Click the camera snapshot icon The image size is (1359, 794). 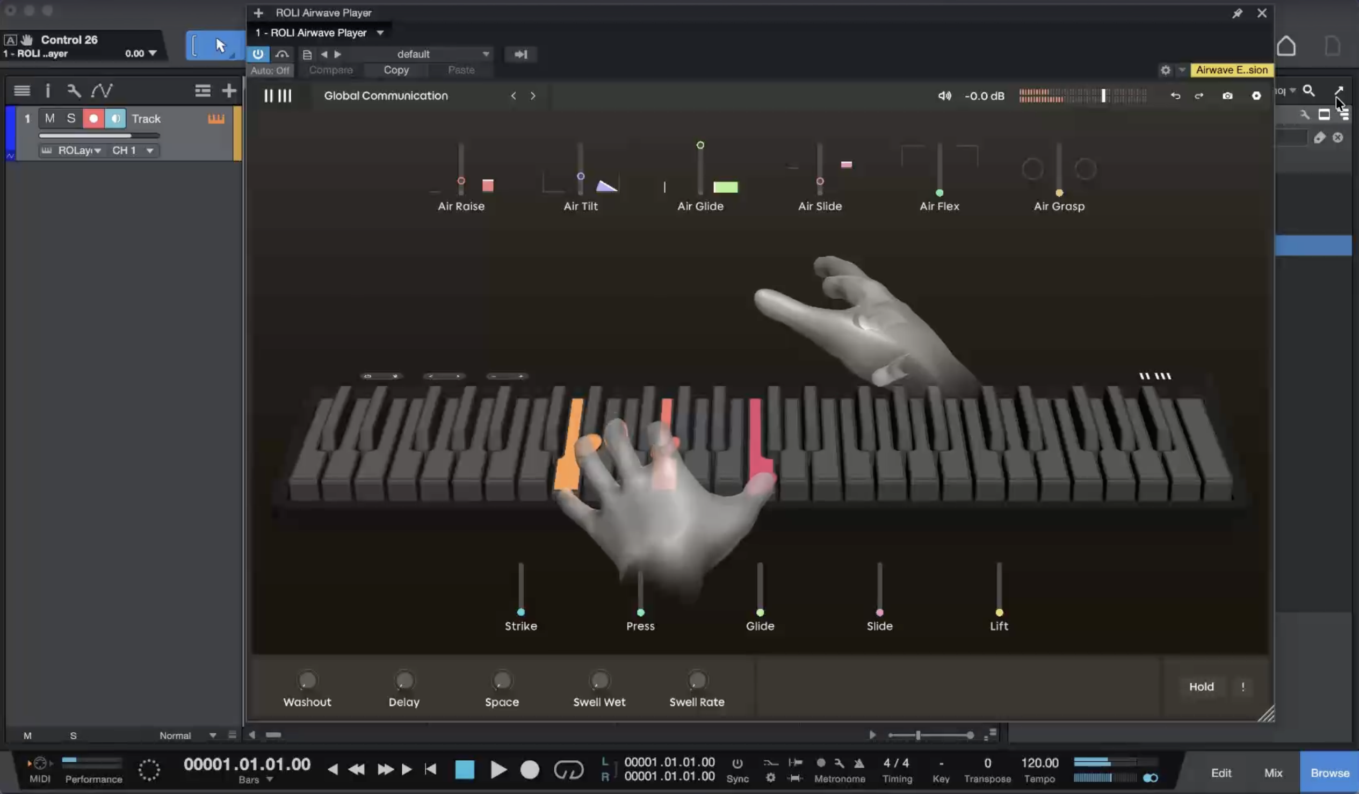click(x=1227, y=96)
